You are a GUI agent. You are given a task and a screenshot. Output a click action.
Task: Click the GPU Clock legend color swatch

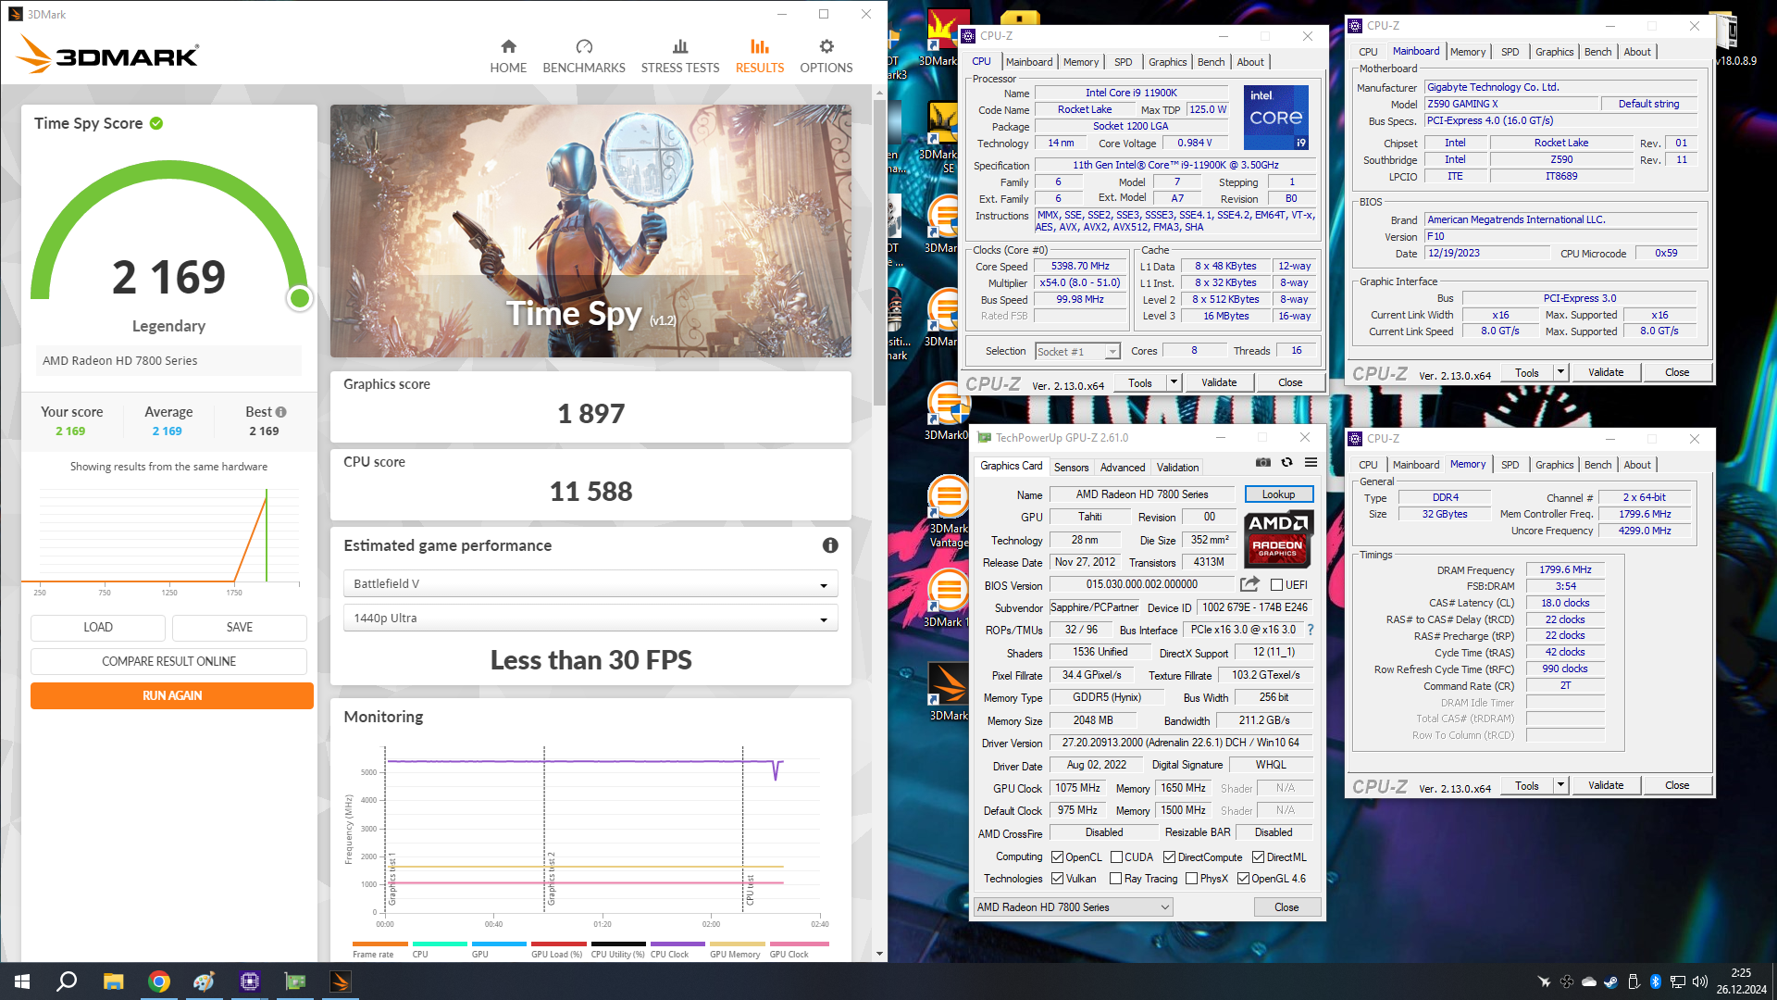(x=798, y=944)
